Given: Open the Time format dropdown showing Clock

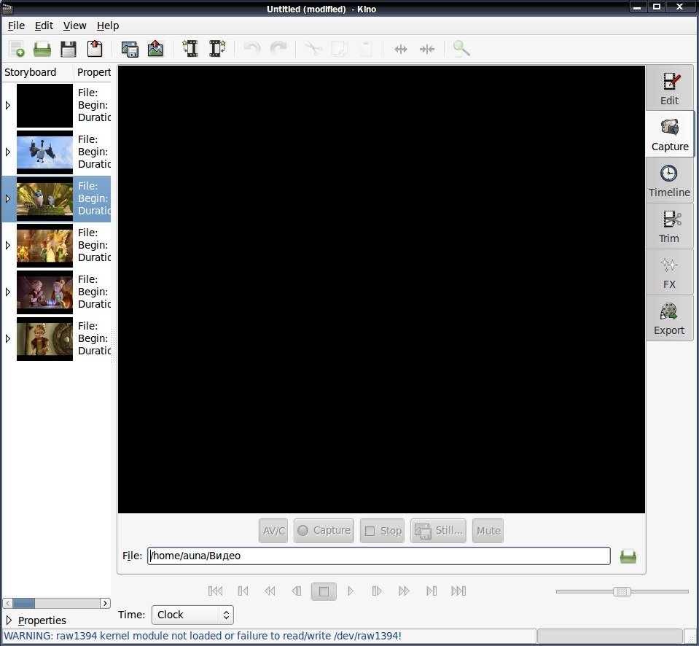Looking at the screenshot, I should pos(192,615).
